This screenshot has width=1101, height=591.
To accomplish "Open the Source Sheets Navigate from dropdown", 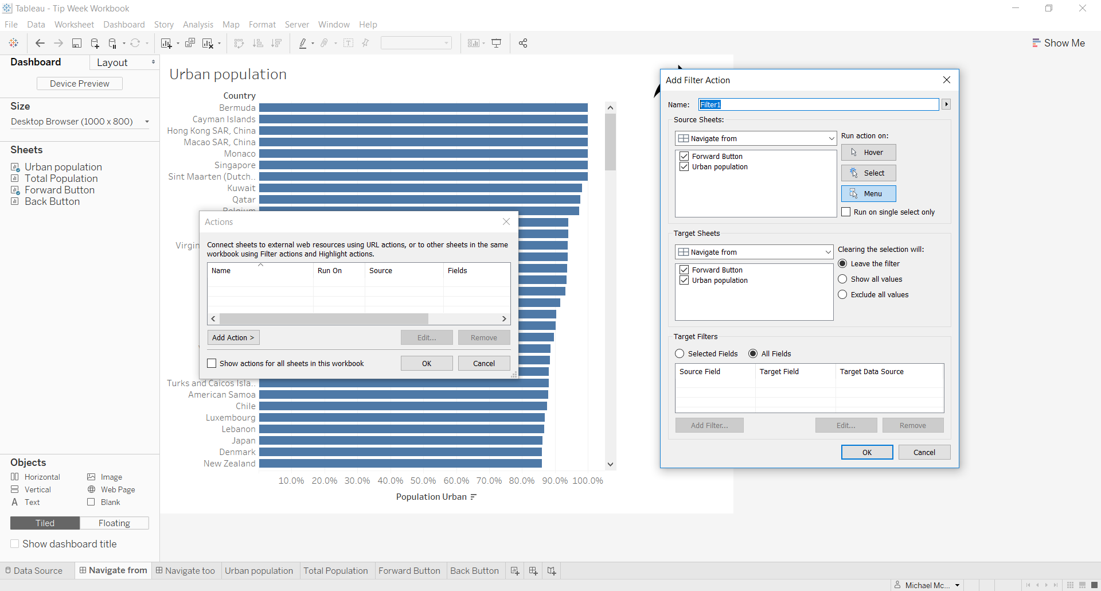I will [756, 138].
